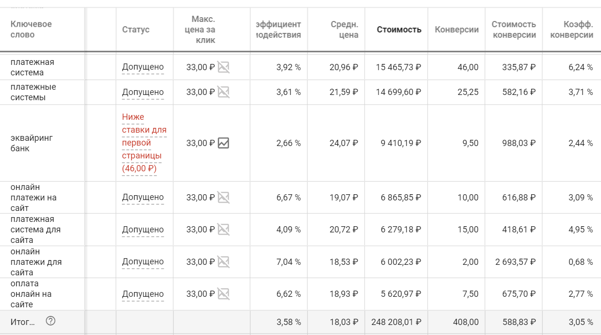Edit the 33,00 ₽ bid for онлайн платежи для сайта
This screenshot has height=335, width=601.
pyautogui.click(x=200, y=262)
